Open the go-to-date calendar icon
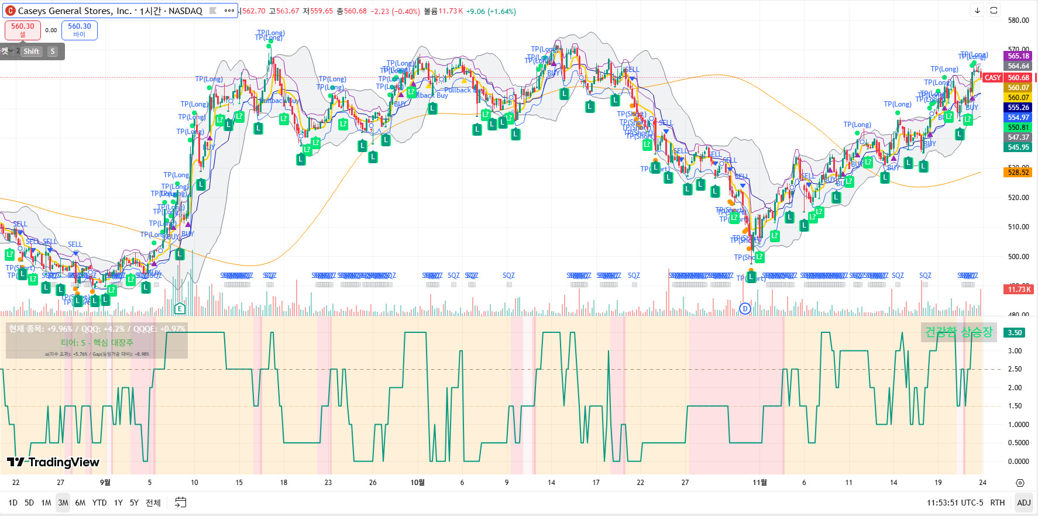Screen dimensions: 1038x516 (x=181, y=503)
